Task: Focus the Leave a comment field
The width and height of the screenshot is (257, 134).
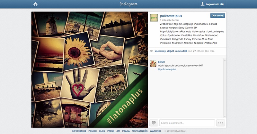Action: (187, 123)
